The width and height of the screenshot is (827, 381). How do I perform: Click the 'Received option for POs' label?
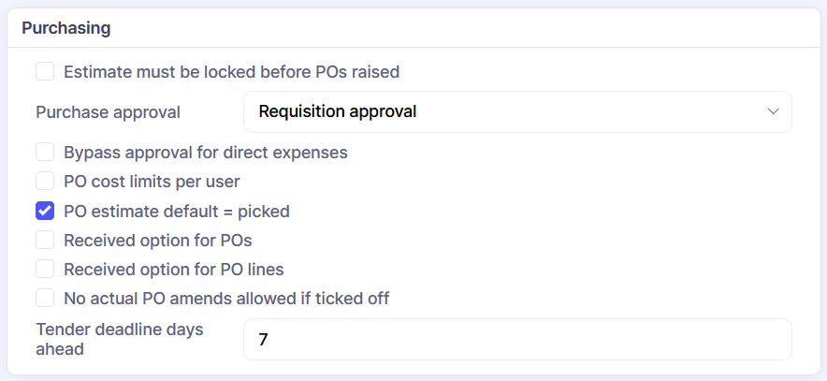(158, 240)
